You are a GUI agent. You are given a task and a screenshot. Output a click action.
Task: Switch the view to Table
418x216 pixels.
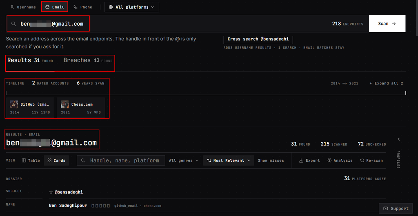(31, 160)
